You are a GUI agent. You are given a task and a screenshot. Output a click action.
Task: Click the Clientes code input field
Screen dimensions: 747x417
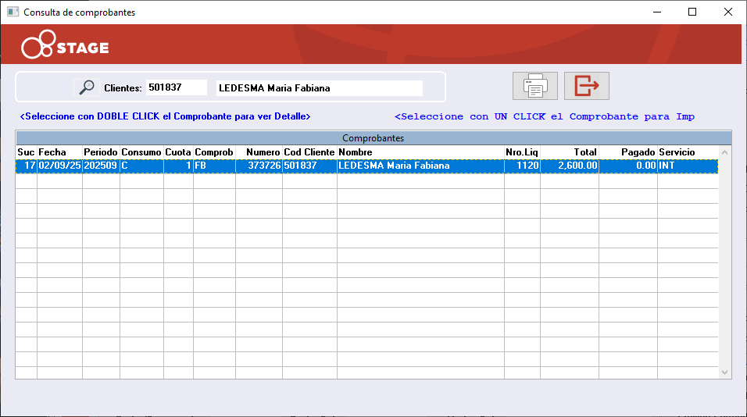177,87
